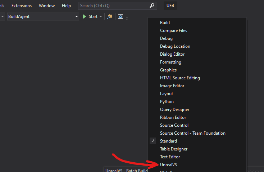Open the Start button dropdown arrow
The image size is (264, 172).
(x=101, y=17)
